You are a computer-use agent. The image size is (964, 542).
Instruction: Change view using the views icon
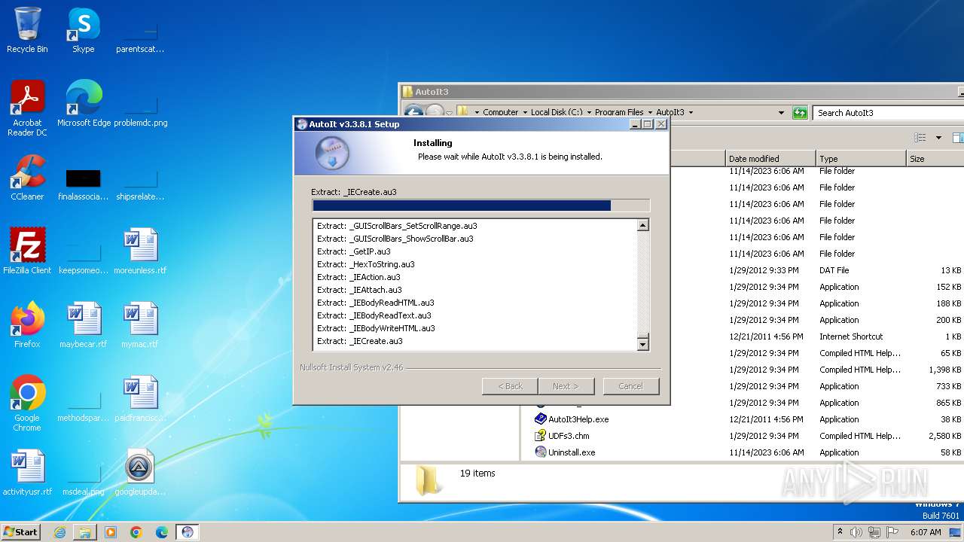pos(920,138)
